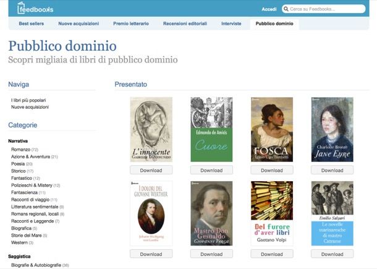Browse Azione & Avventura category

(x=30, y=156)
